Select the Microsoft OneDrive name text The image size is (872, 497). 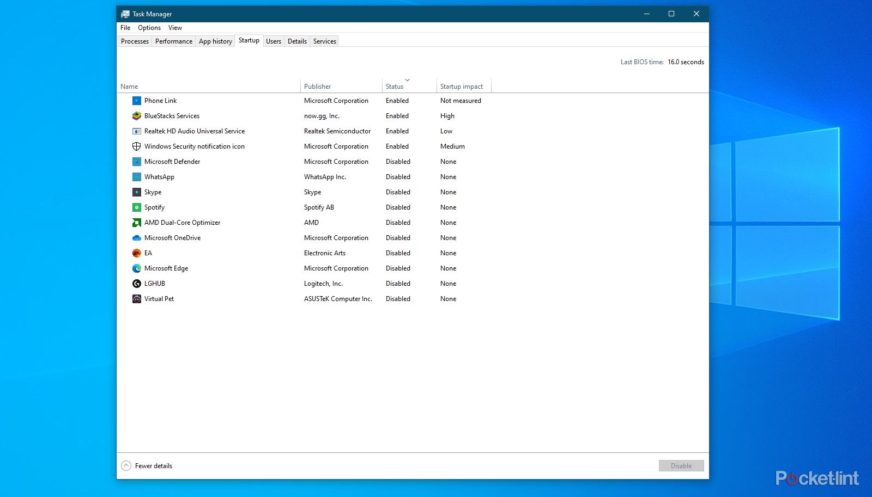(x=172, y=238)
